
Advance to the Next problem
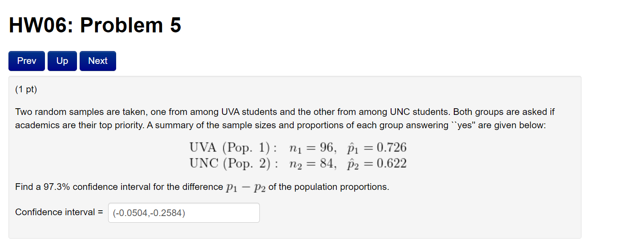[x=98, y=61]
